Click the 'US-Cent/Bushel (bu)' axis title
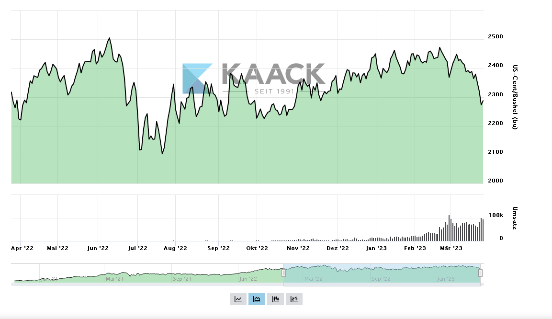Screen dimensions: 552x319 [x=515, y=97]
